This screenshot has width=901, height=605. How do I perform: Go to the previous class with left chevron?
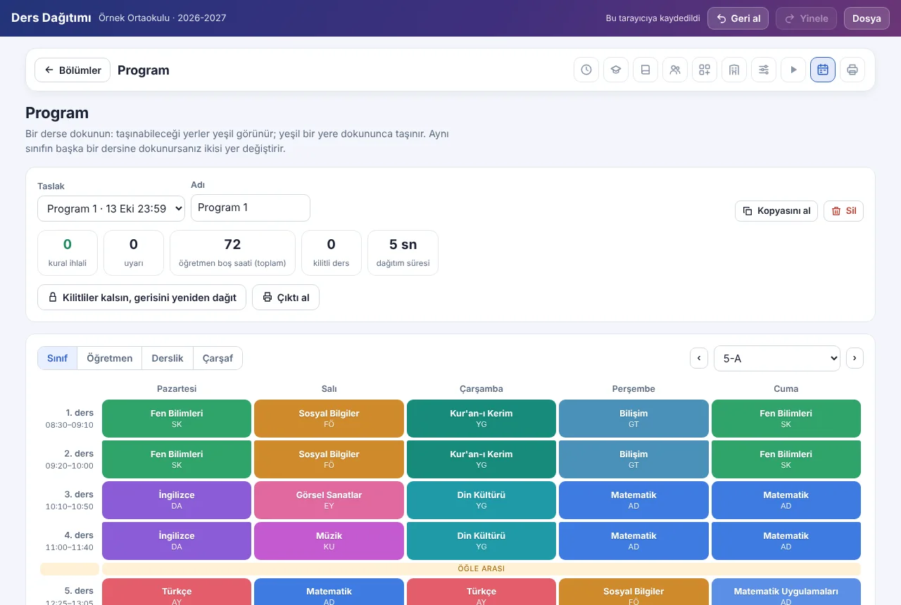tap(699, 358)
